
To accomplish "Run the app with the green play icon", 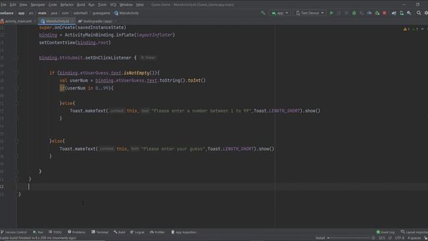I will pos(332,13).
